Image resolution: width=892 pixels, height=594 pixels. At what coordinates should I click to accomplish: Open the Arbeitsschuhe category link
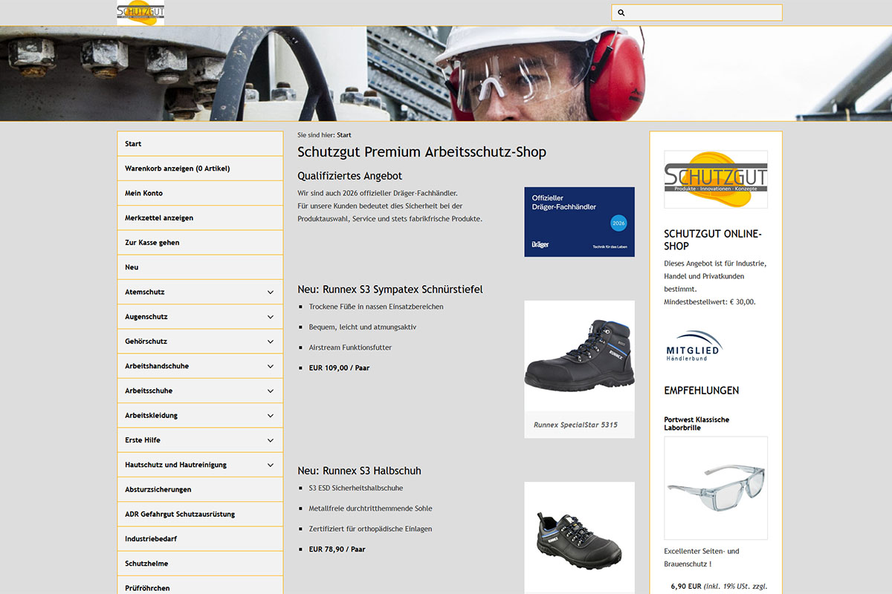click(x=149, y=391)
